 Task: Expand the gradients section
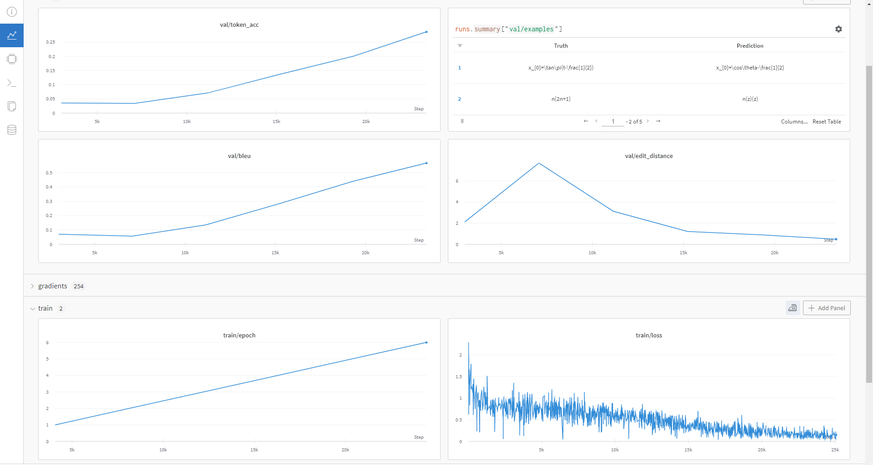pos(32,286)
